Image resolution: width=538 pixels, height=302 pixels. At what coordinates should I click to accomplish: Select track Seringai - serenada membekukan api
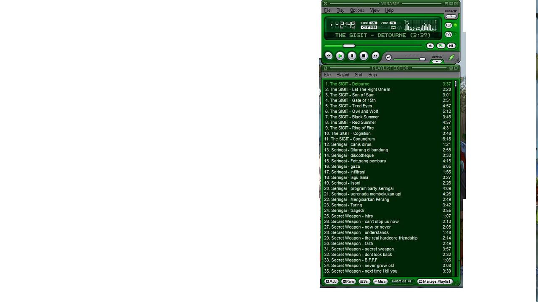(x=388, y=194)
